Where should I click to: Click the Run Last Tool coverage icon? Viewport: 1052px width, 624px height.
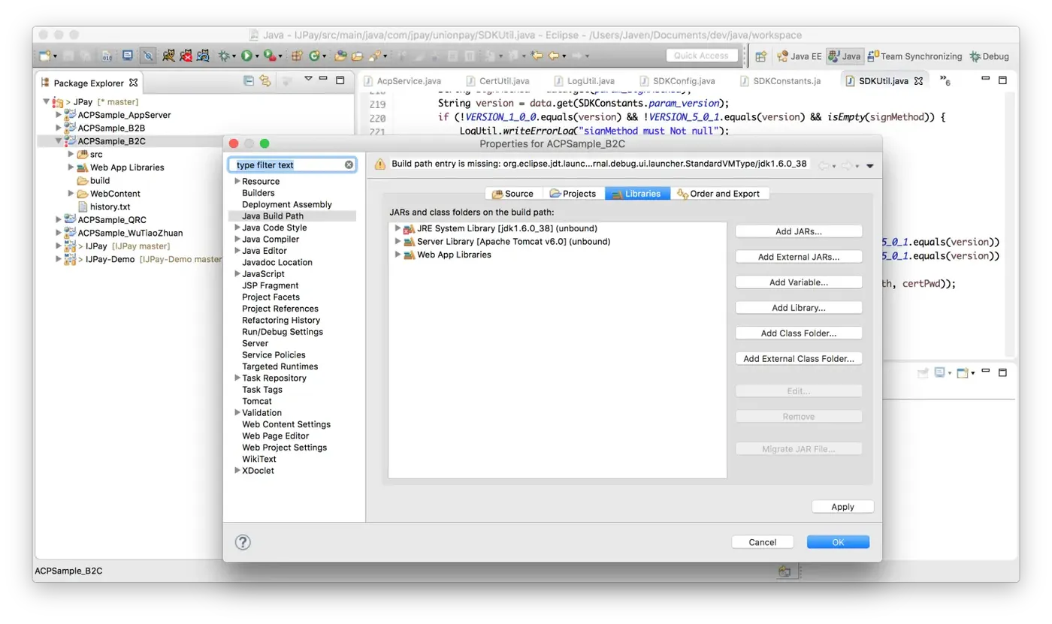click(269, 56)
